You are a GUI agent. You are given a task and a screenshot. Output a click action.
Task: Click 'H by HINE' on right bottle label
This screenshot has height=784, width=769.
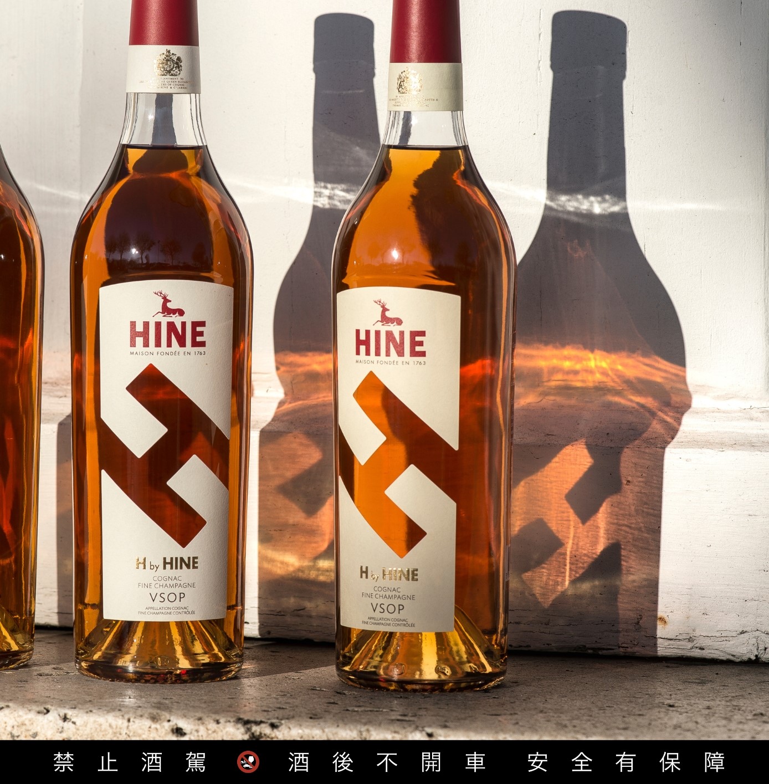click(x=389, y=574)
